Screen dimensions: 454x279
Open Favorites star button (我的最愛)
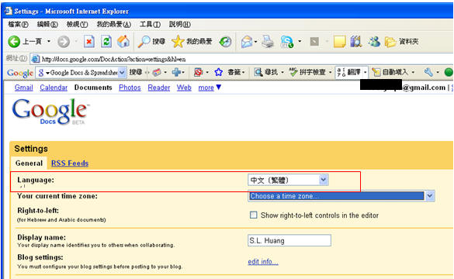192,42
